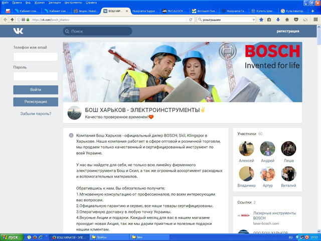Open the Вид menu
Screen dimensions: 321x241
[x=28, y=3]
